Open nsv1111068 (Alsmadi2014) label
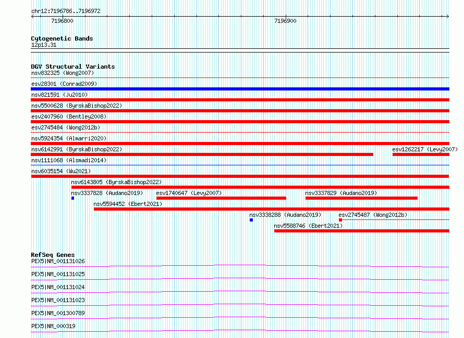The height and width of the screenshot is (338, 464). (x=69, y=160)
